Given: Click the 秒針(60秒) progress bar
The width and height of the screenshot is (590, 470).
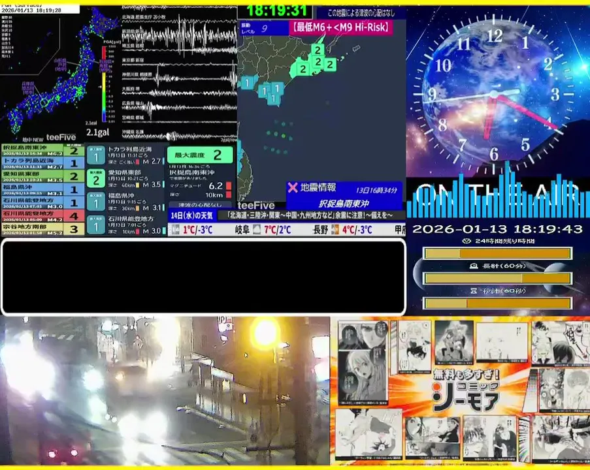Looking at the screenshot, I should pyautogui.click(x=498, y=303).
